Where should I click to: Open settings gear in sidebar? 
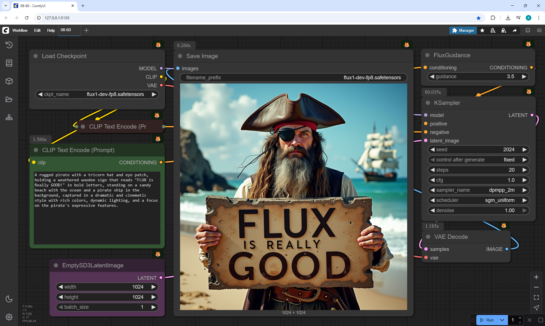(x=9, y=317)
